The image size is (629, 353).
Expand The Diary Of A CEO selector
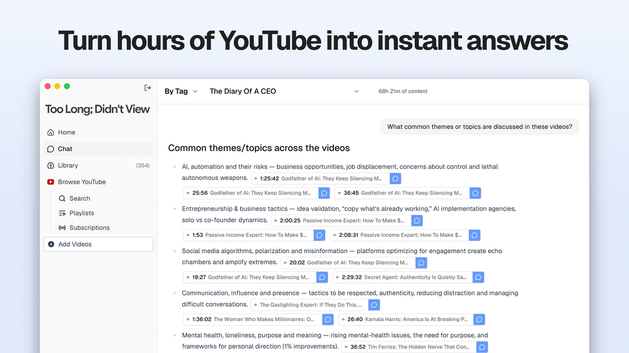click(284, 91)
